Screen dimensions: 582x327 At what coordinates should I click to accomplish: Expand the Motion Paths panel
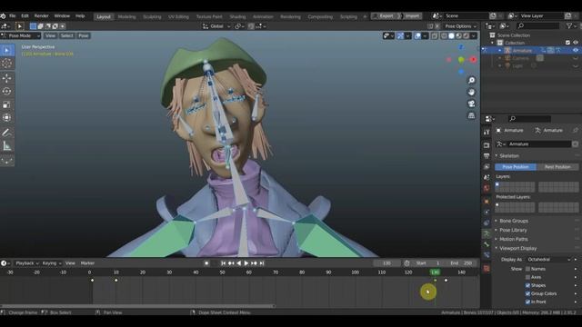tap(514, 239)
